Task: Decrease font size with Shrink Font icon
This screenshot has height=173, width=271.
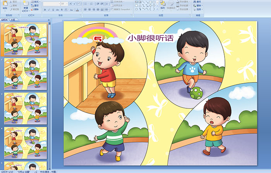Action: click(75, 3)
